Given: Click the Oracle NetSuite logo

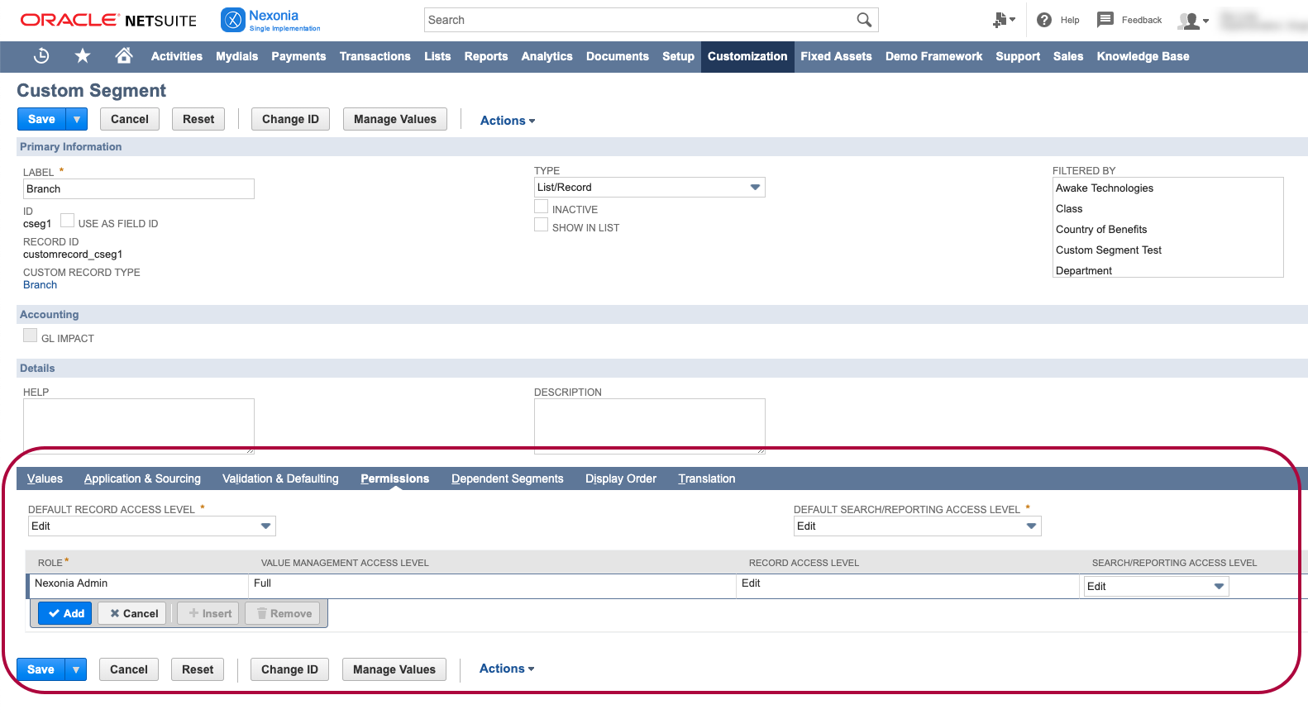Looking at the screenshot, I should (x=108, y=20).
